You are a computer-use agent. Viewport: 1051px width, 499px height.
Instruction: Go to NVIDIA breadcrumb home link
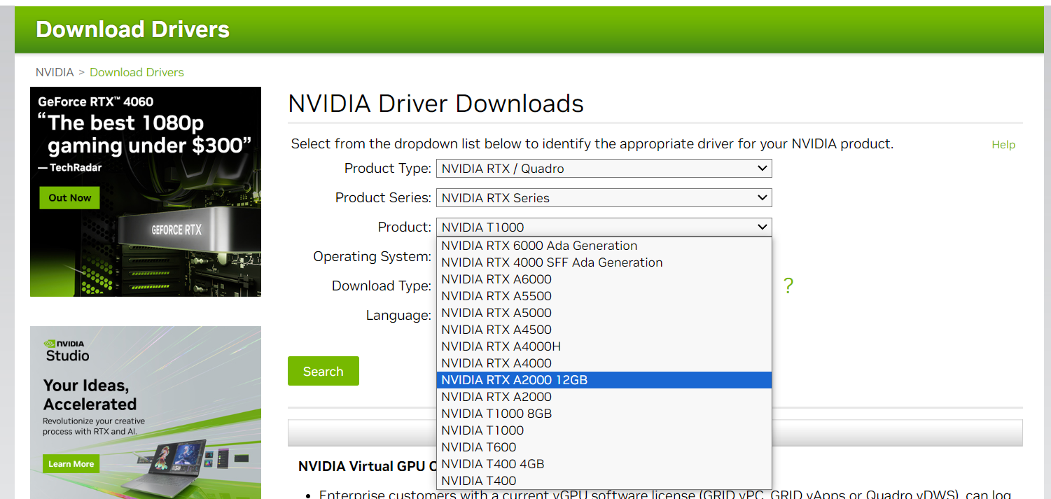[x=55, y=72]
